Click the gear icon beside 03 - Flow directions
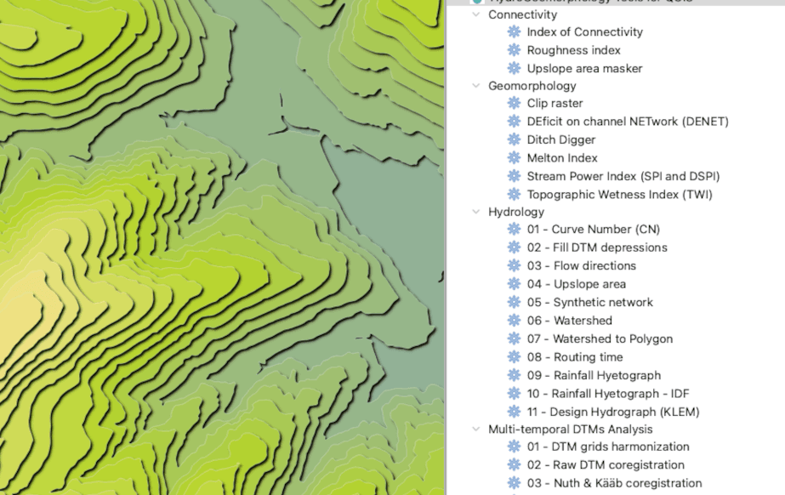 pyautogui.click(x=515, y=265)
